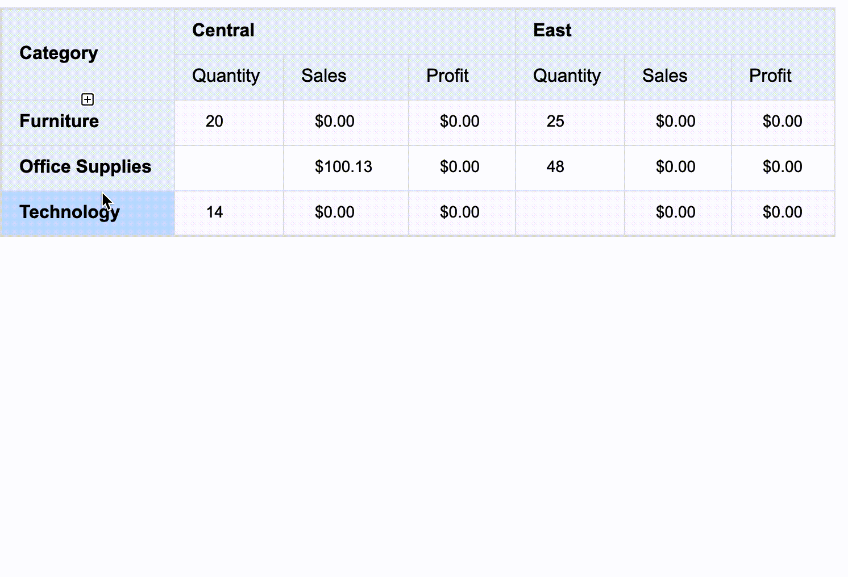Select the Furniture row header
This screenshot has width=848, height=577.
point(59,122)
